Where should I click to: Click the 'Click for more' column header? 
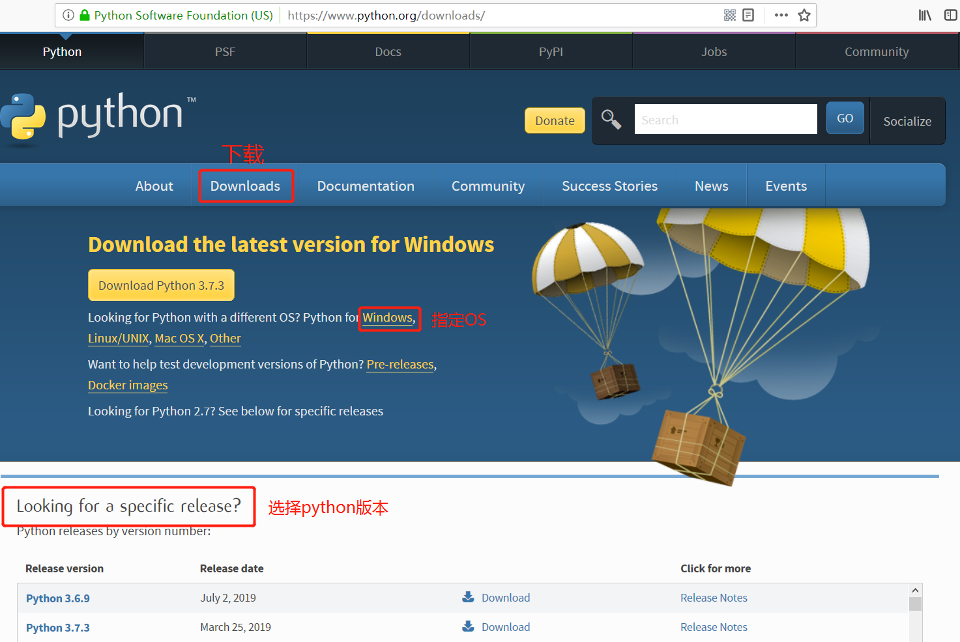[x=716, y=568]
